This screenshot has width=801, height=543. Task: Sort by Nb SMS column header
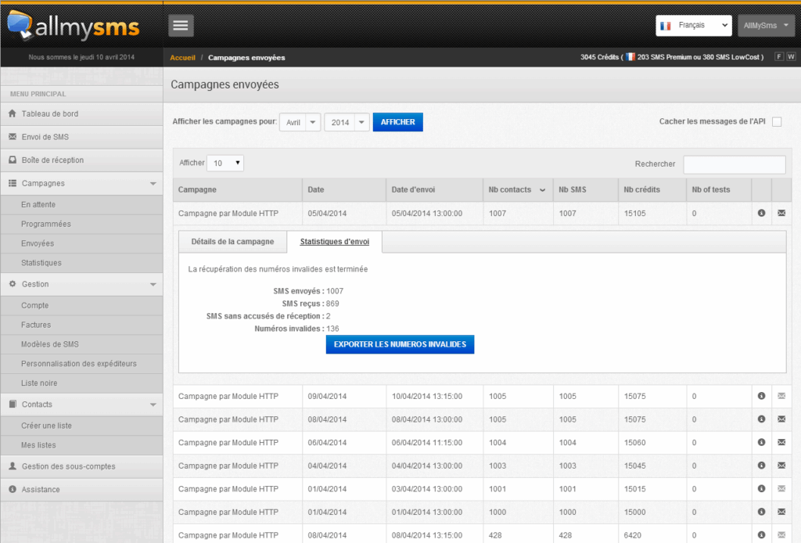585,189
